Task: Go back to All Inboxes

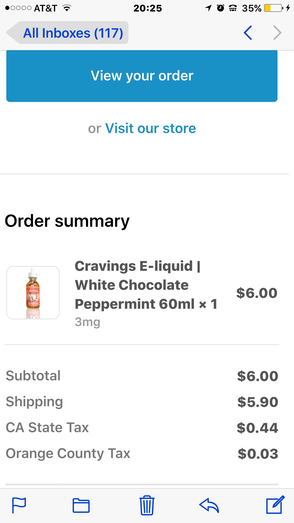Action: coord(68,33)
